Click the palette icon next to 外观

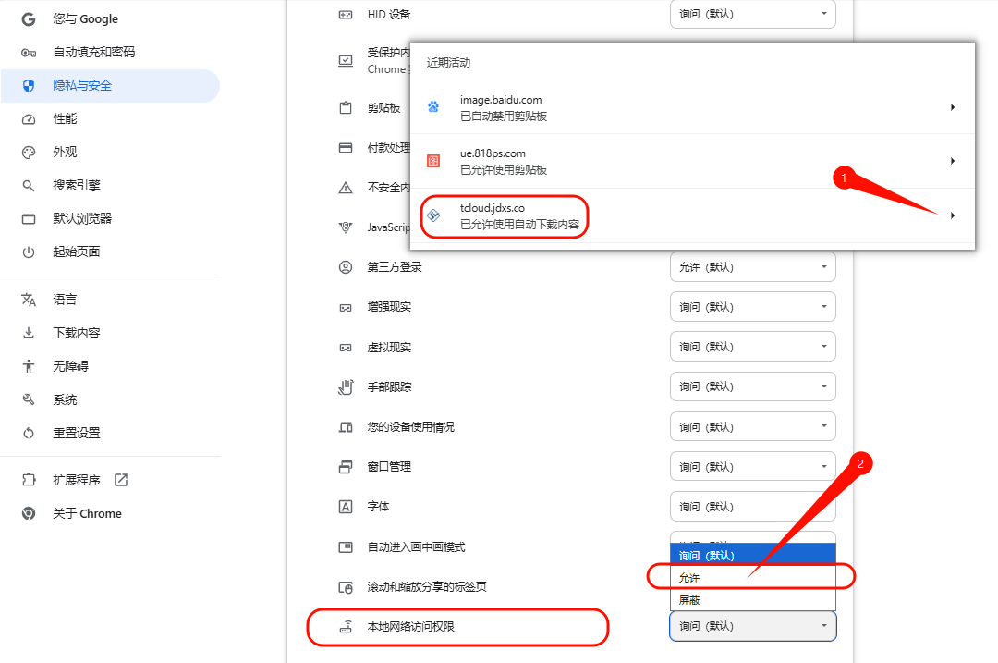tap(29, 153)
